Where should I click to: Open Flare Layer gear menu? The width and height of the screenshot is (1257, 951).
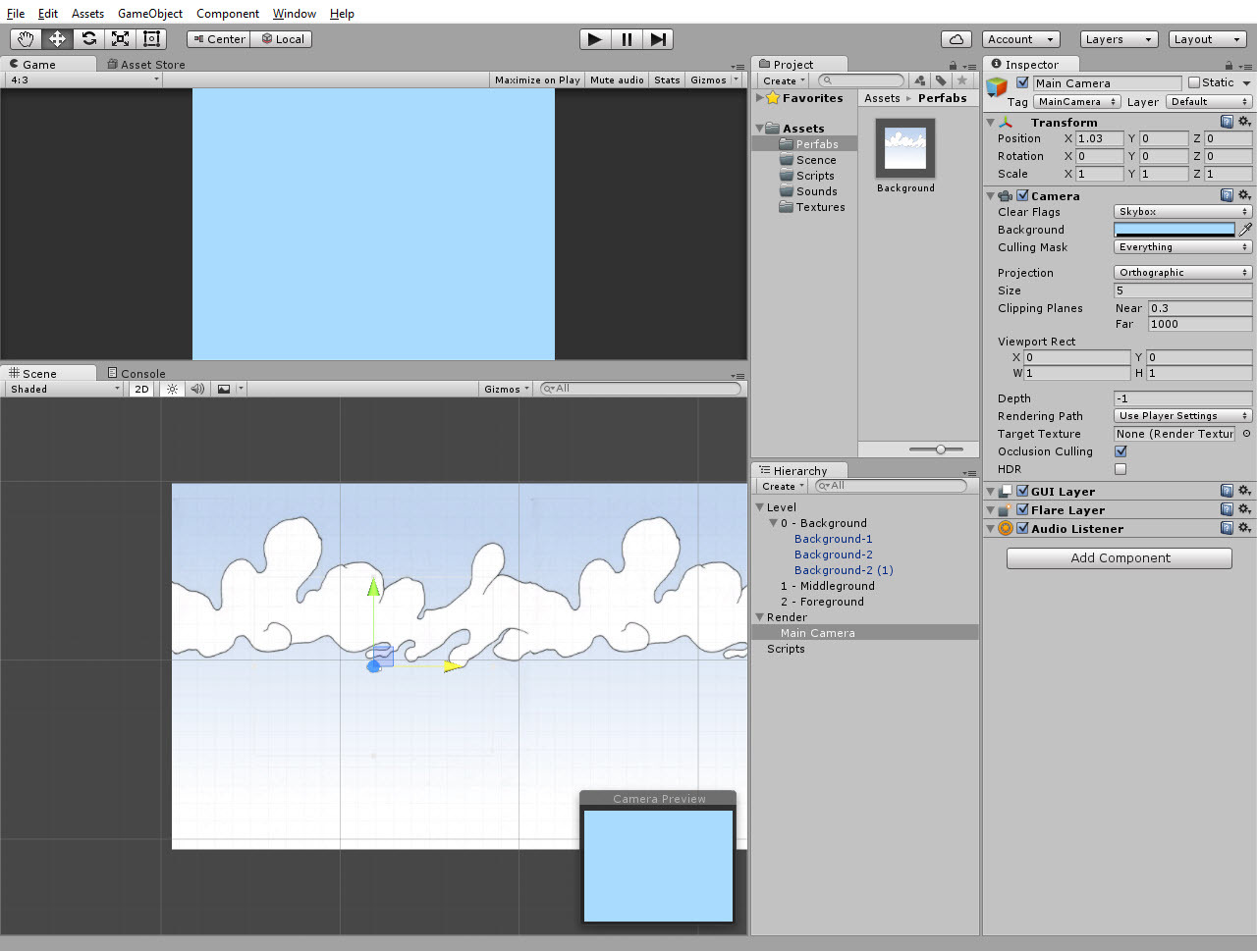tap(1244, 509)
